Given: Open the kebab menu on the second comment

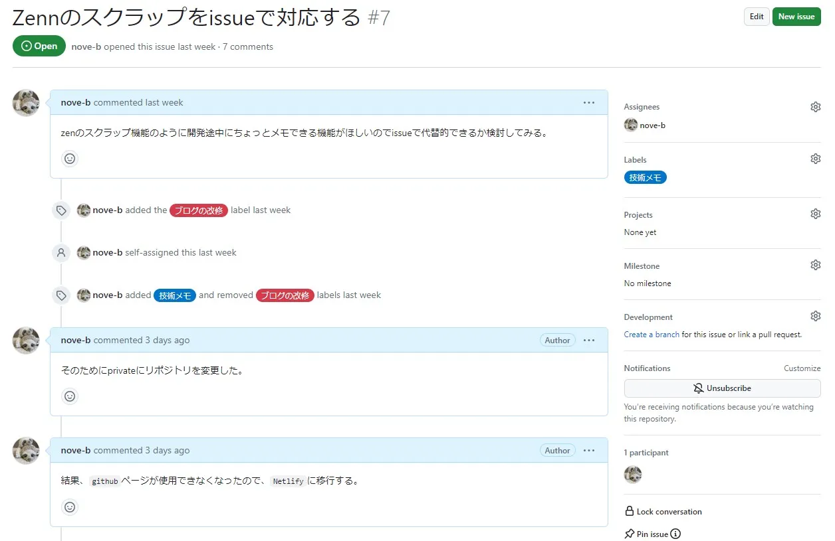Looking at the screenshot, I should pyautogui.click(x=589, y=340).
